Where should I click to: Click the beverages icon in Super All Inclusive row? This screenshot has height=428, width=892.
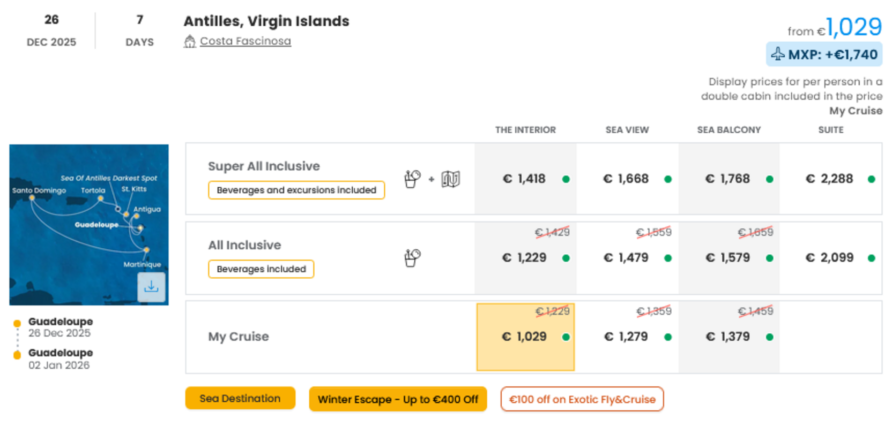point(412,179)
